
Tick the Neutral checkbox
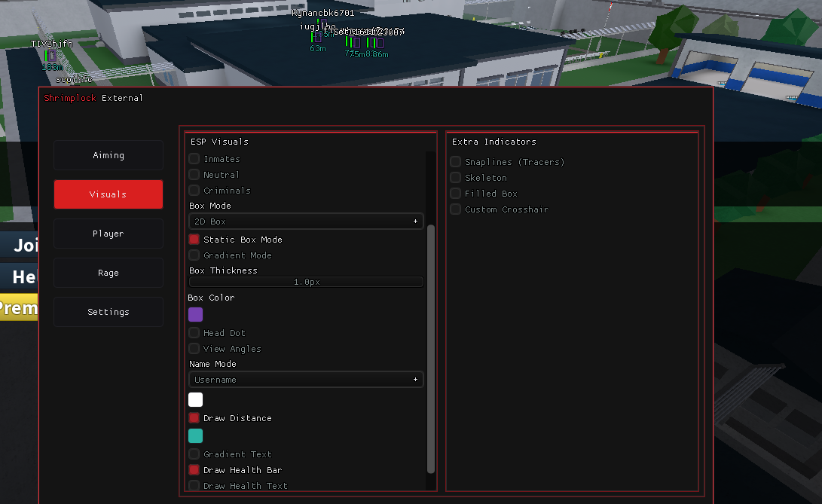pos(194,174)
